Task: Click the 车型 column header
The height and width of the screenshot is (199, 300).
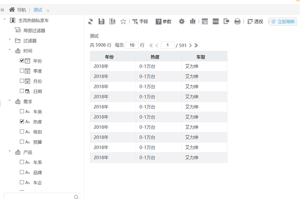Action: pos(204,57)
